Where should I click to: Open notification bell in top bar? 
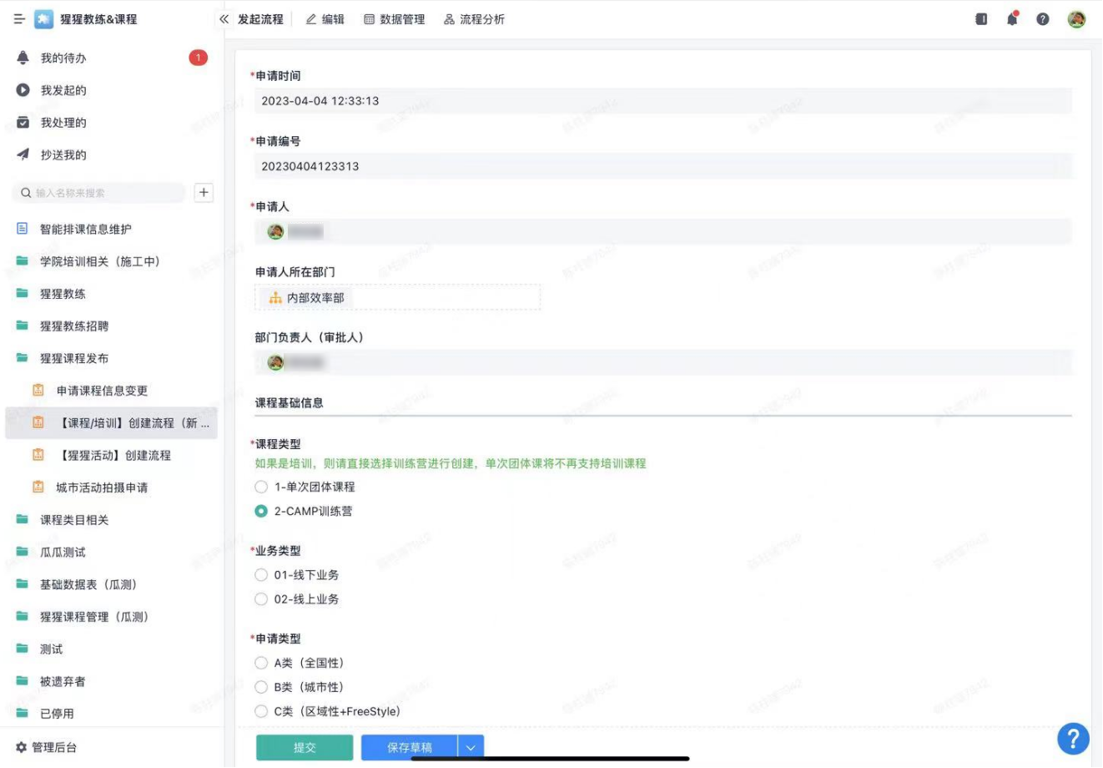(x=1012, y=19)
